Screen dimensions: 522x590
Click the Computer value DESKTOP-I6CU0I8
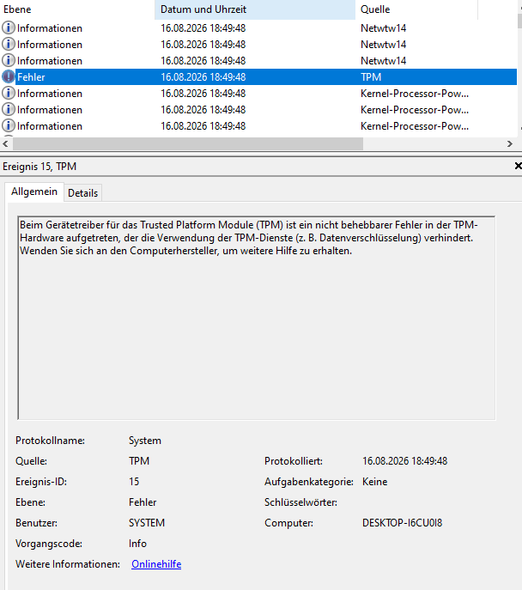click(402, 523)
